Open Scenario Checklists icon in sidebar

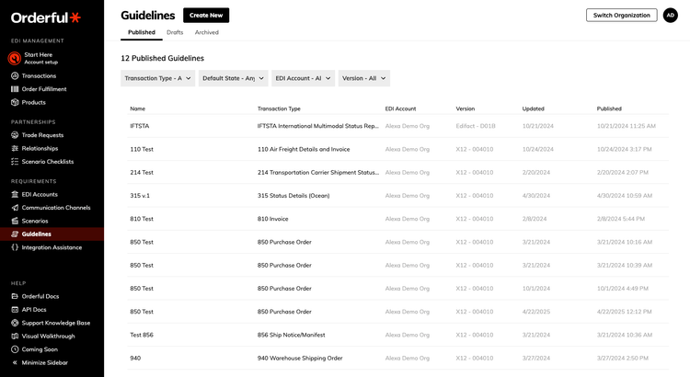[15, 162]
